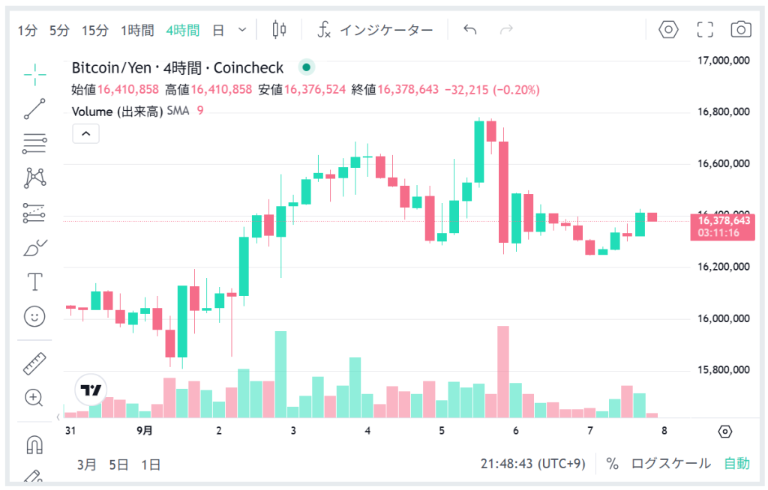The image size is (768, 490).
Task: Click the 21:48:43 (UTC+9) timezone selector
Action: [532, 464]
